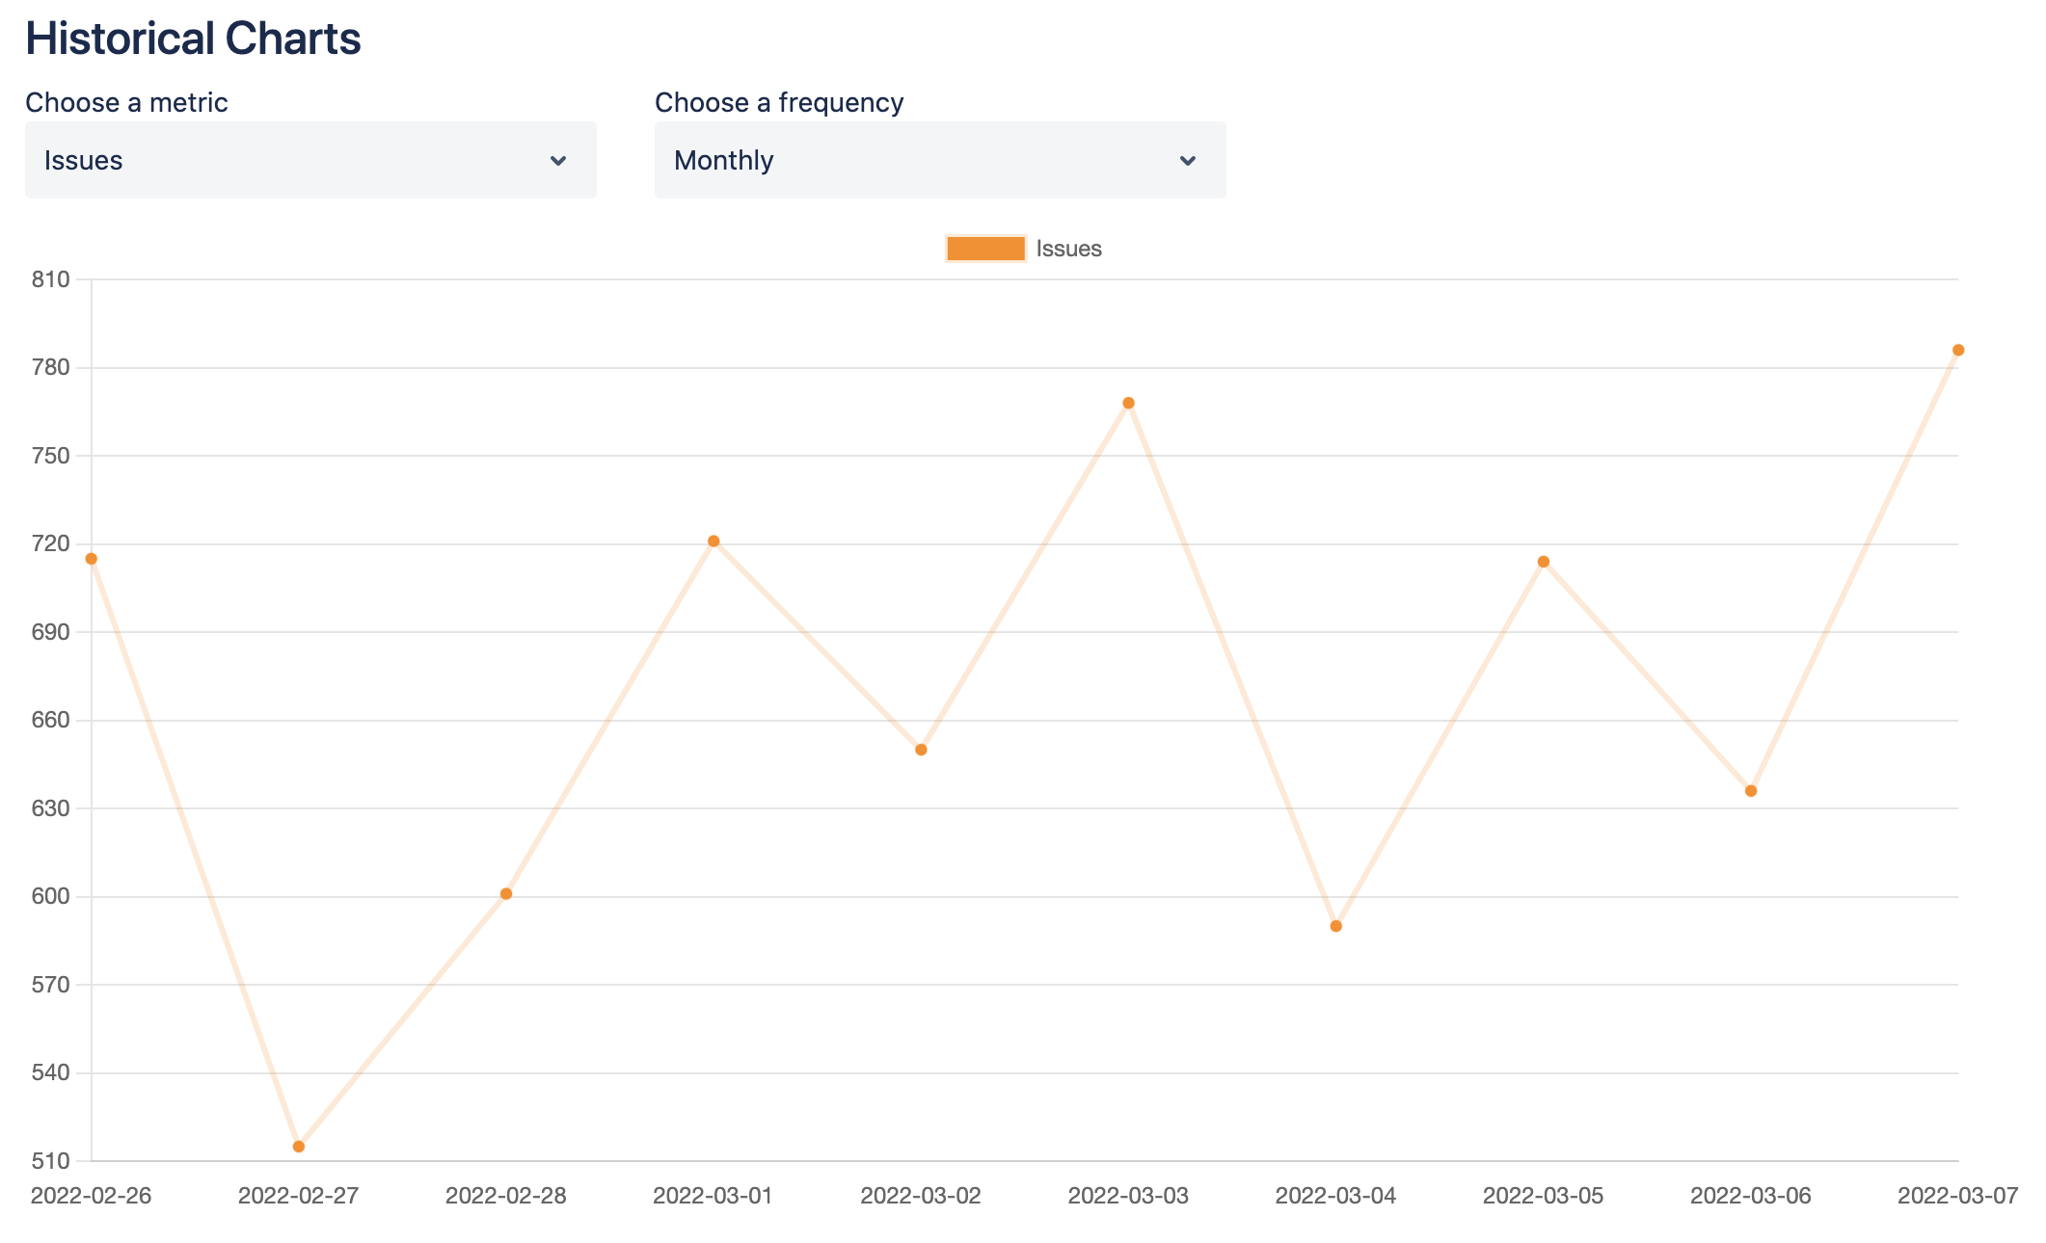Click the Choose a metric label
This screenshot has width=2046, height=1243.
[126, 102]
